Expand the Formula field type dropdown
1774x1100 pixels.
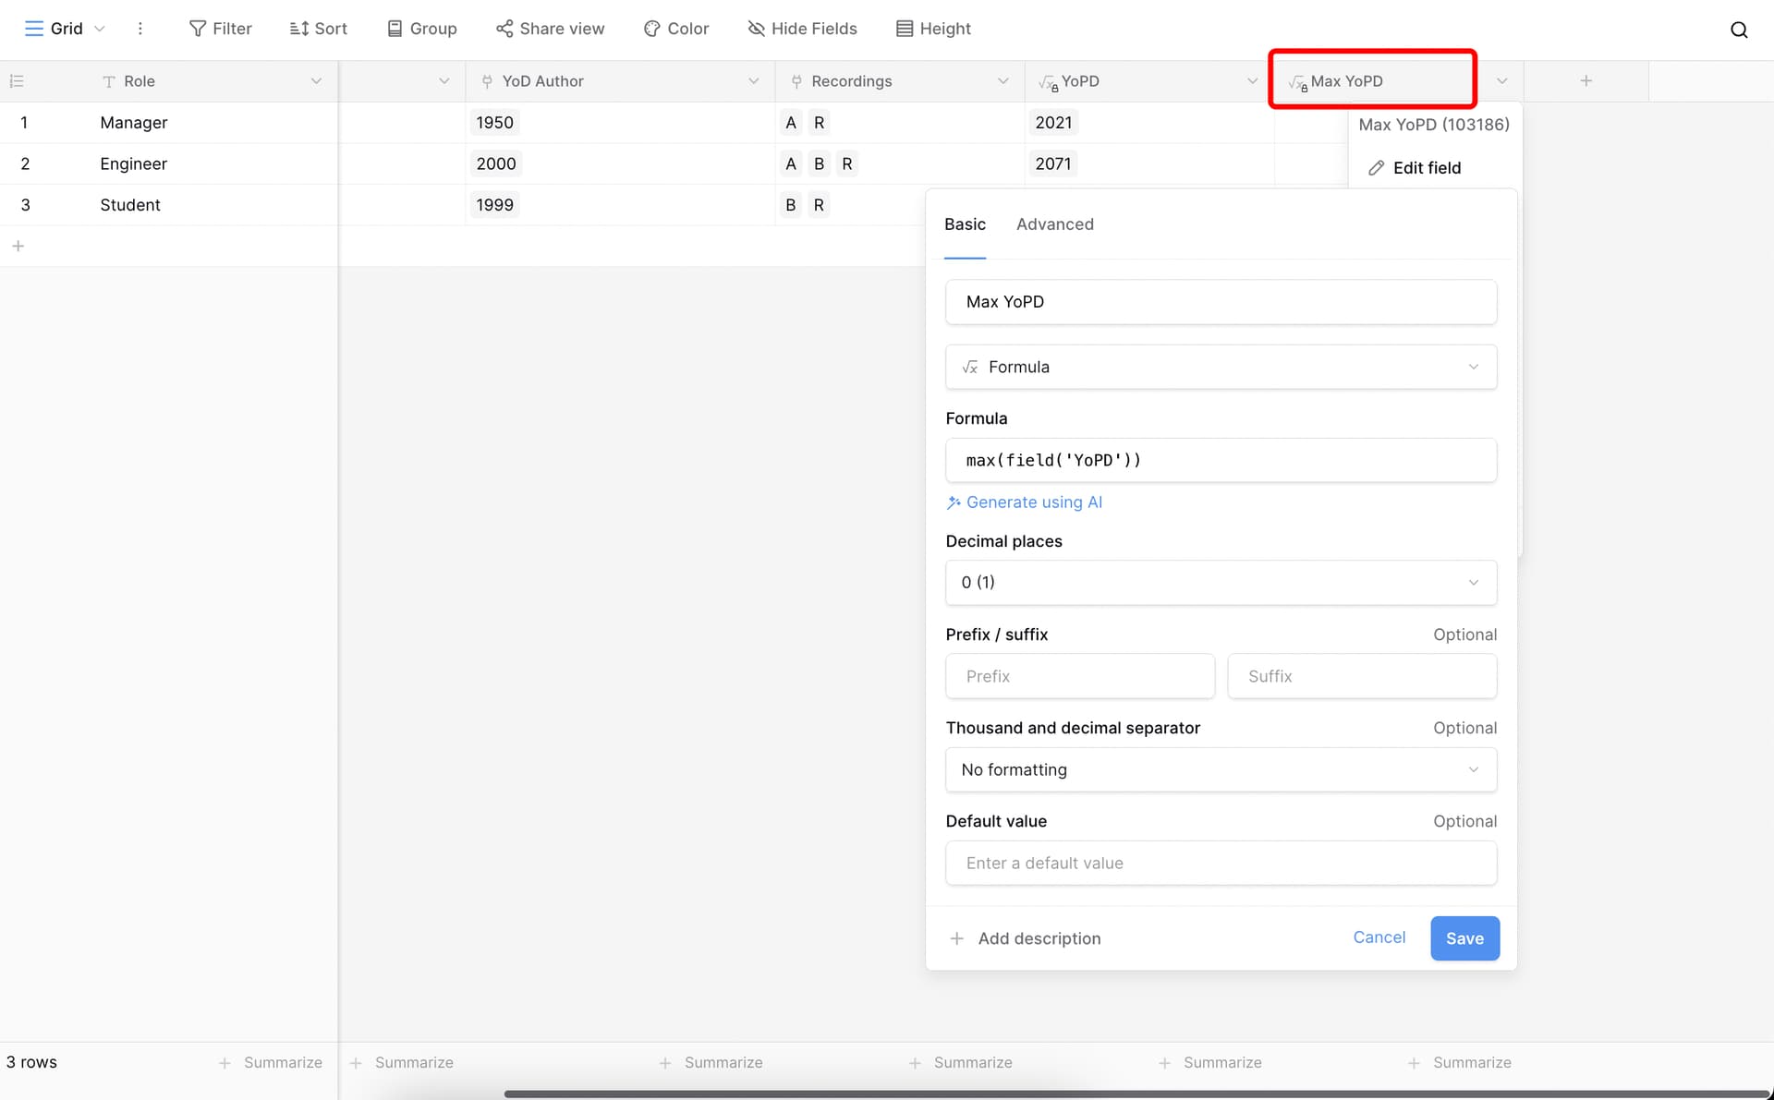(x=1221, y=367)
